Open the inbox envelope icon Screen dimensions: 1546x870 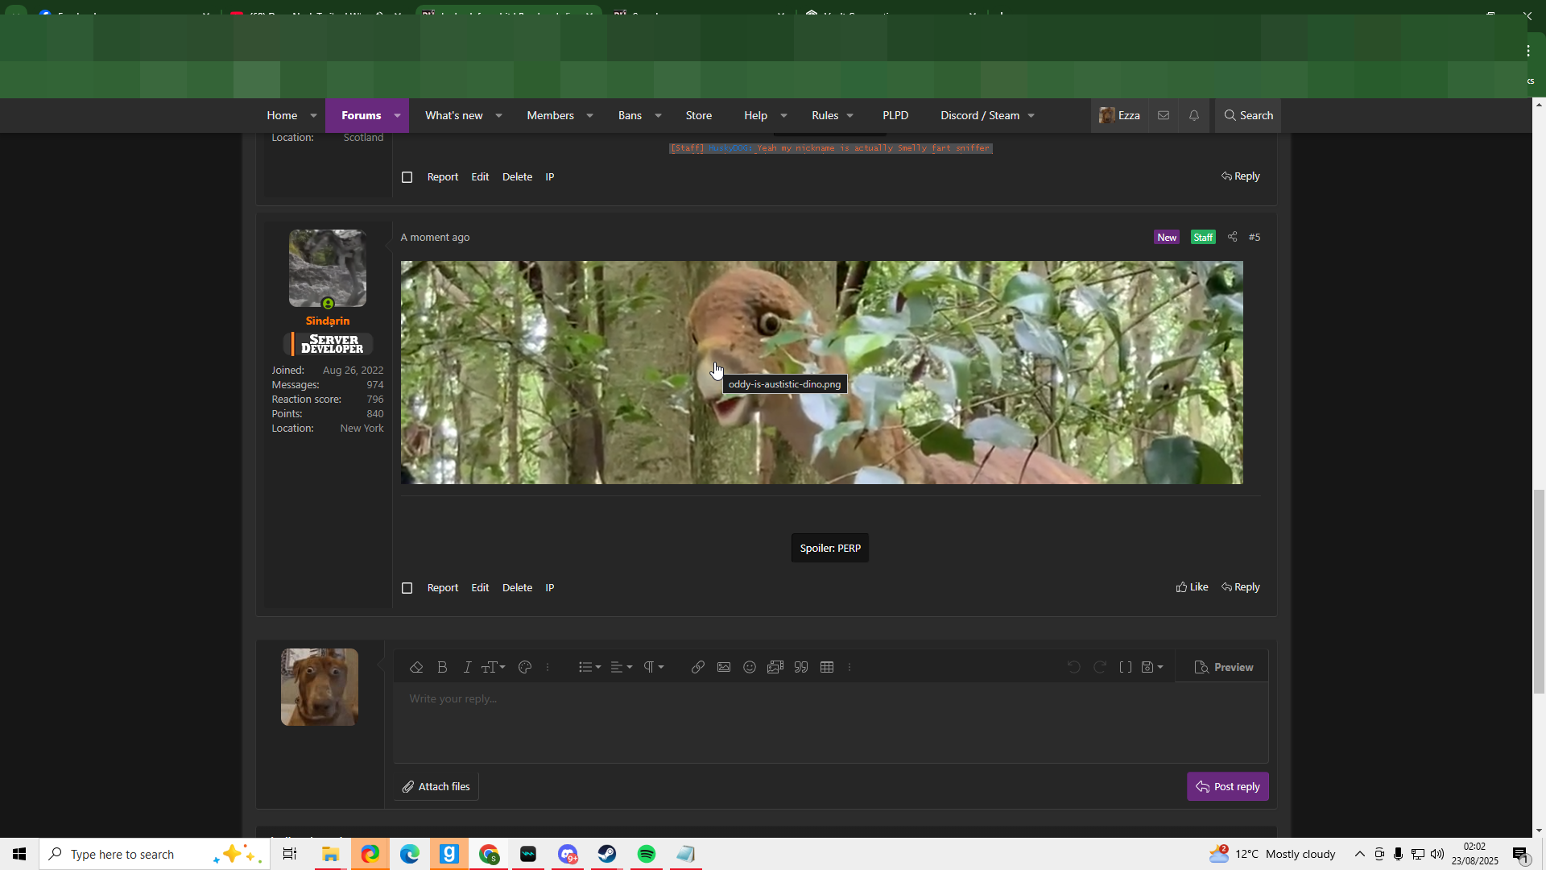[1164, 115]
